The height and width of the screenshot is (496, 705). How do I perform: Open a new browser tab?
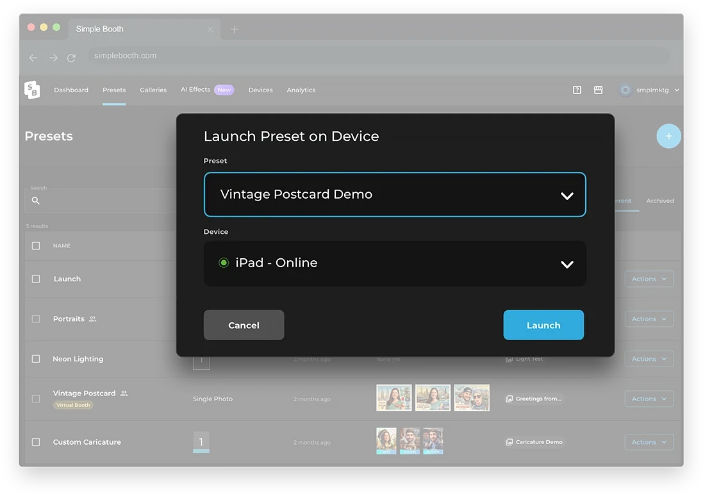(x=234, y=29)
